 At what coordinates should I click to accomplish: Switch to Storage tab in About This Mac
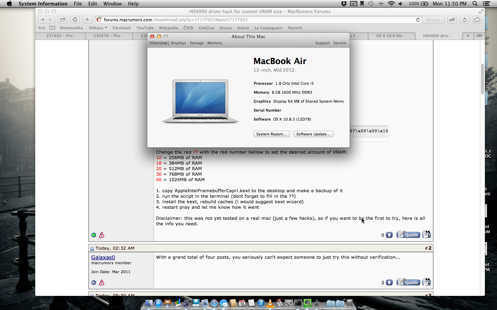(197, 43)
